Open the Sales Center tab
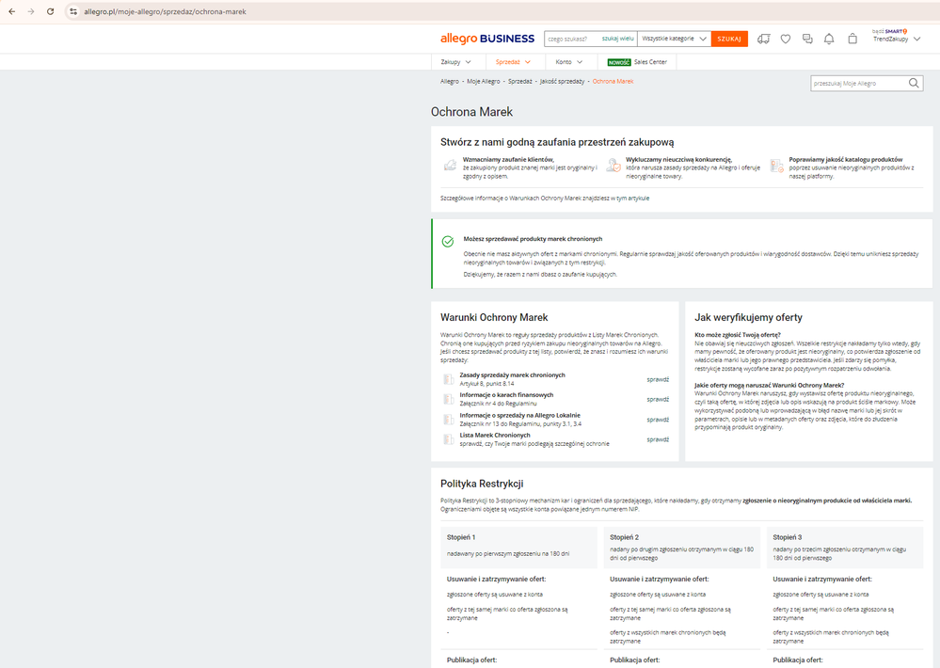The height and width of the screenshot is (668, 940). coord(637,62)
